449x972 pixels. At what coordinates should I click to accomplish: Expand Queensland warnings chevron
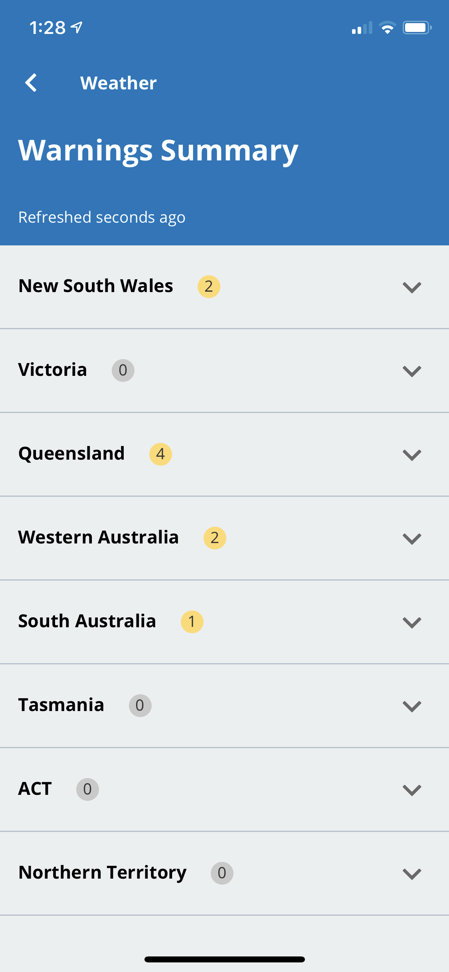tap(412, 455)
